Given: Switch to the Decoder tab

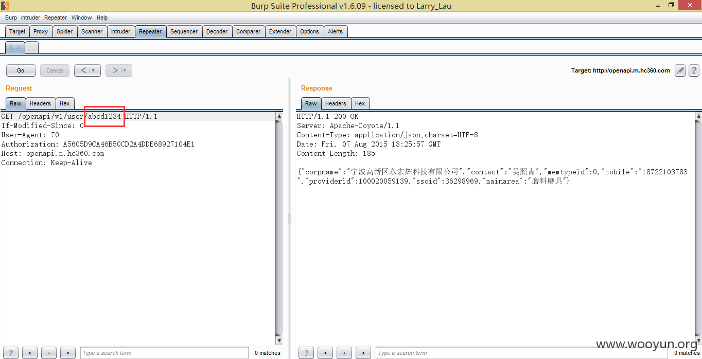Looking at the screenshot, I should (217, 31).
